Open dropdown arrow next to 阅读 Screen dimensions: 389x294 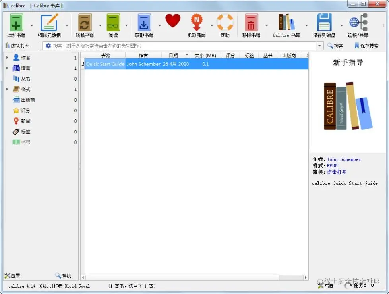(x=126, y=25)
